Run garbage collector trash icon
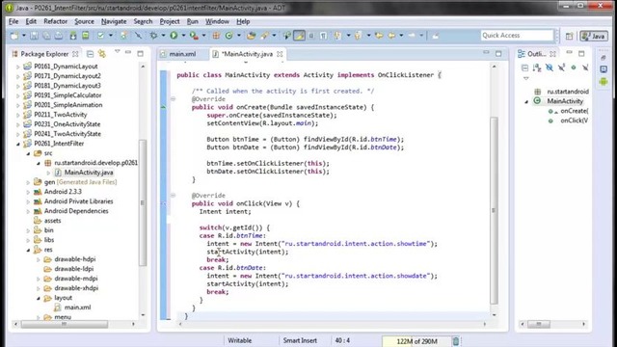Screen dimensions: 617x347 (456, 341)
